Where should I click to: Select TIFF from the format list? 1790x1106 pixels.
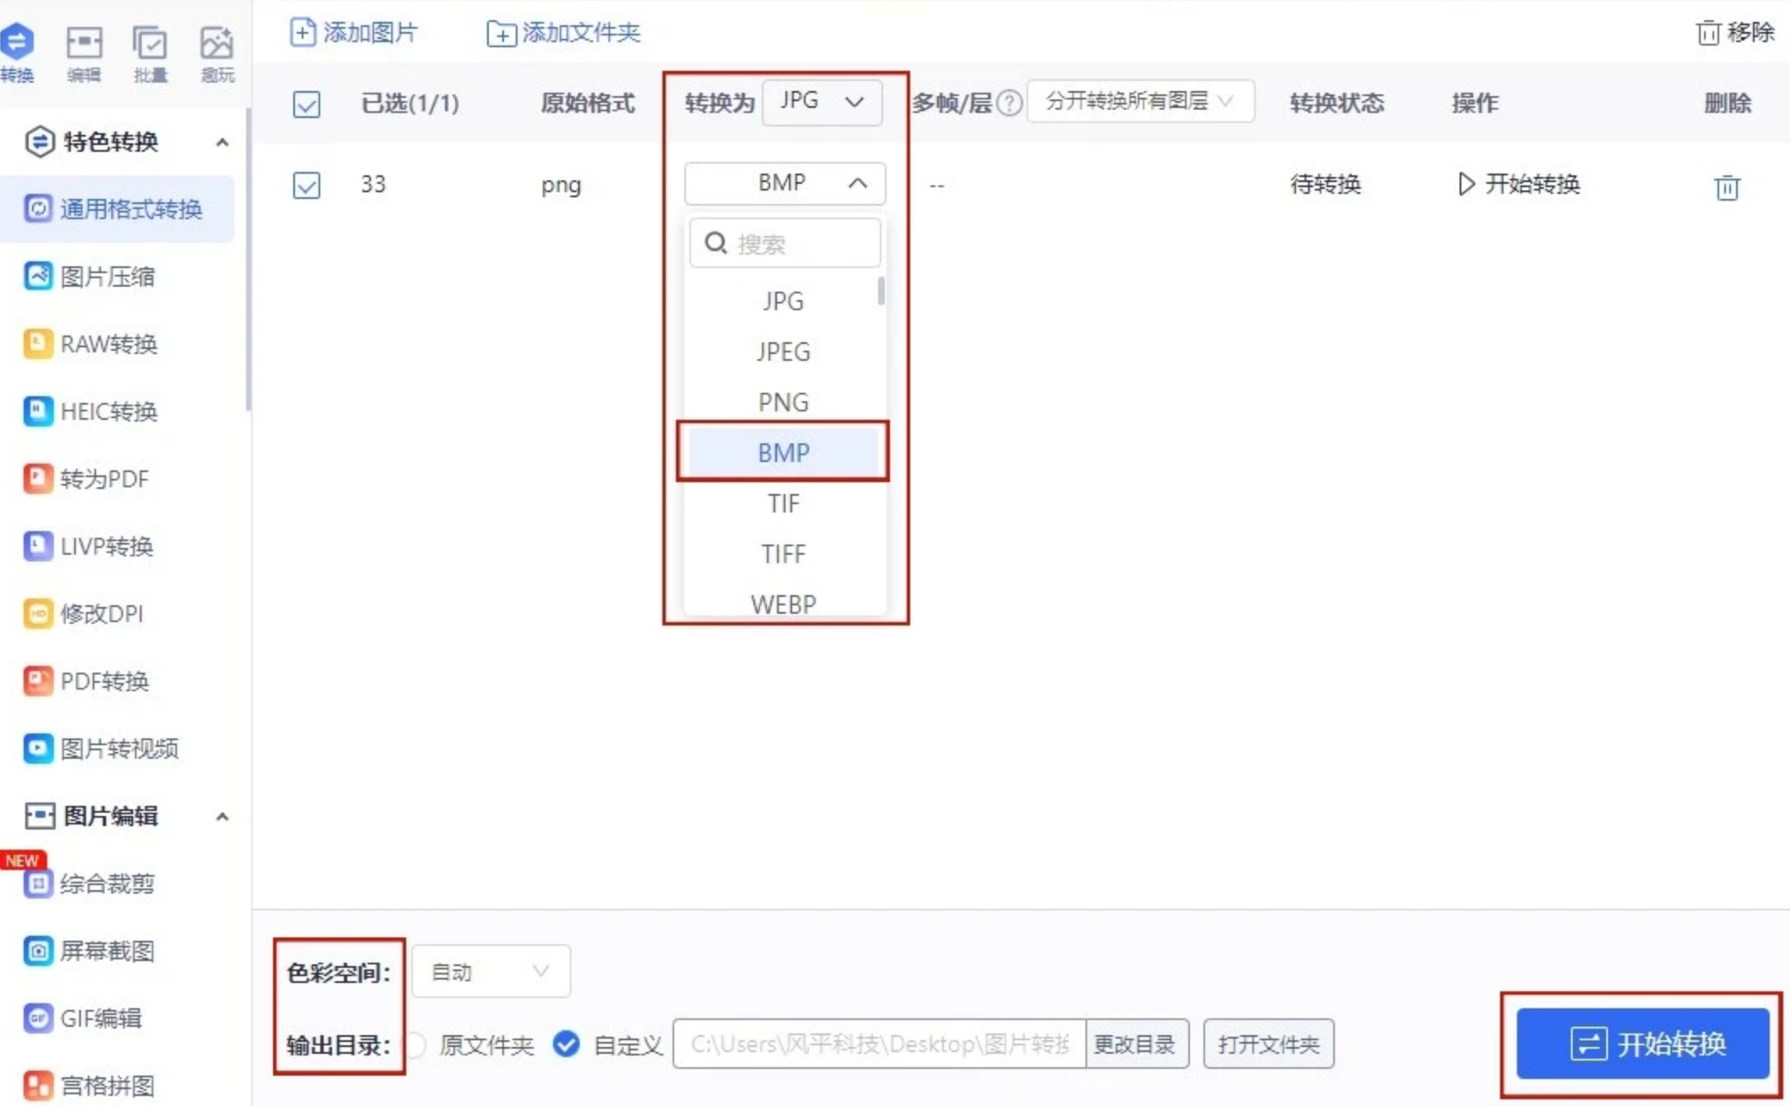783,554
